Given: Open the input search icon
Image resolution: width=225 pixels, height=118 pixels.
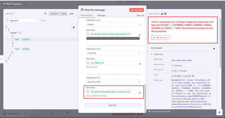Looking at the screenshot, I should pos(45,14).
